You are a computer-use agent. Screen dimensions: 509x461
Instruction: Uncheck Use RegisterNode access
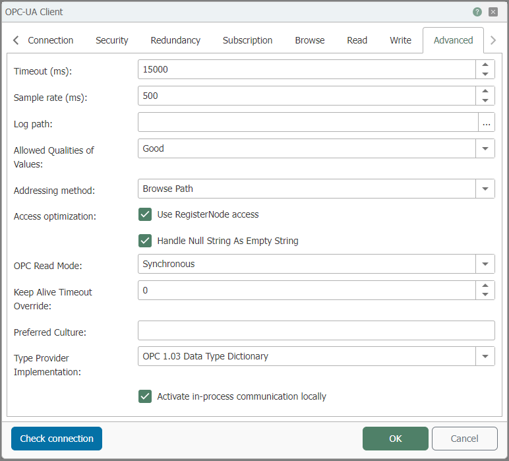click(x=145, y=214)
